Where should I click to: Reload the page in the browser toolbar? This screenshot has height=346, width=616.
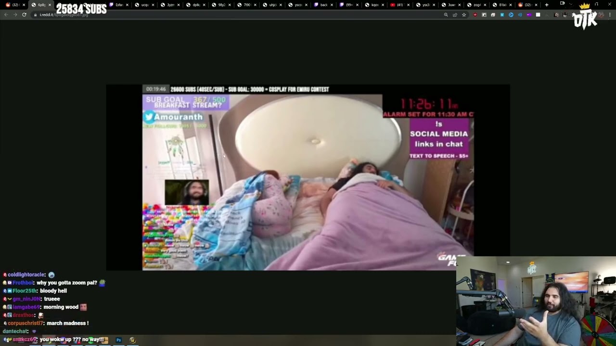[x=24, y=15]
